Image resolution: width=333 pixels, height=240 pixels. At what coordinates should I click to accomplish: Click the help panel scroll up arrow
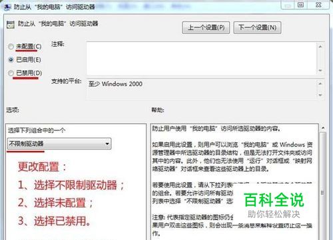323,128
